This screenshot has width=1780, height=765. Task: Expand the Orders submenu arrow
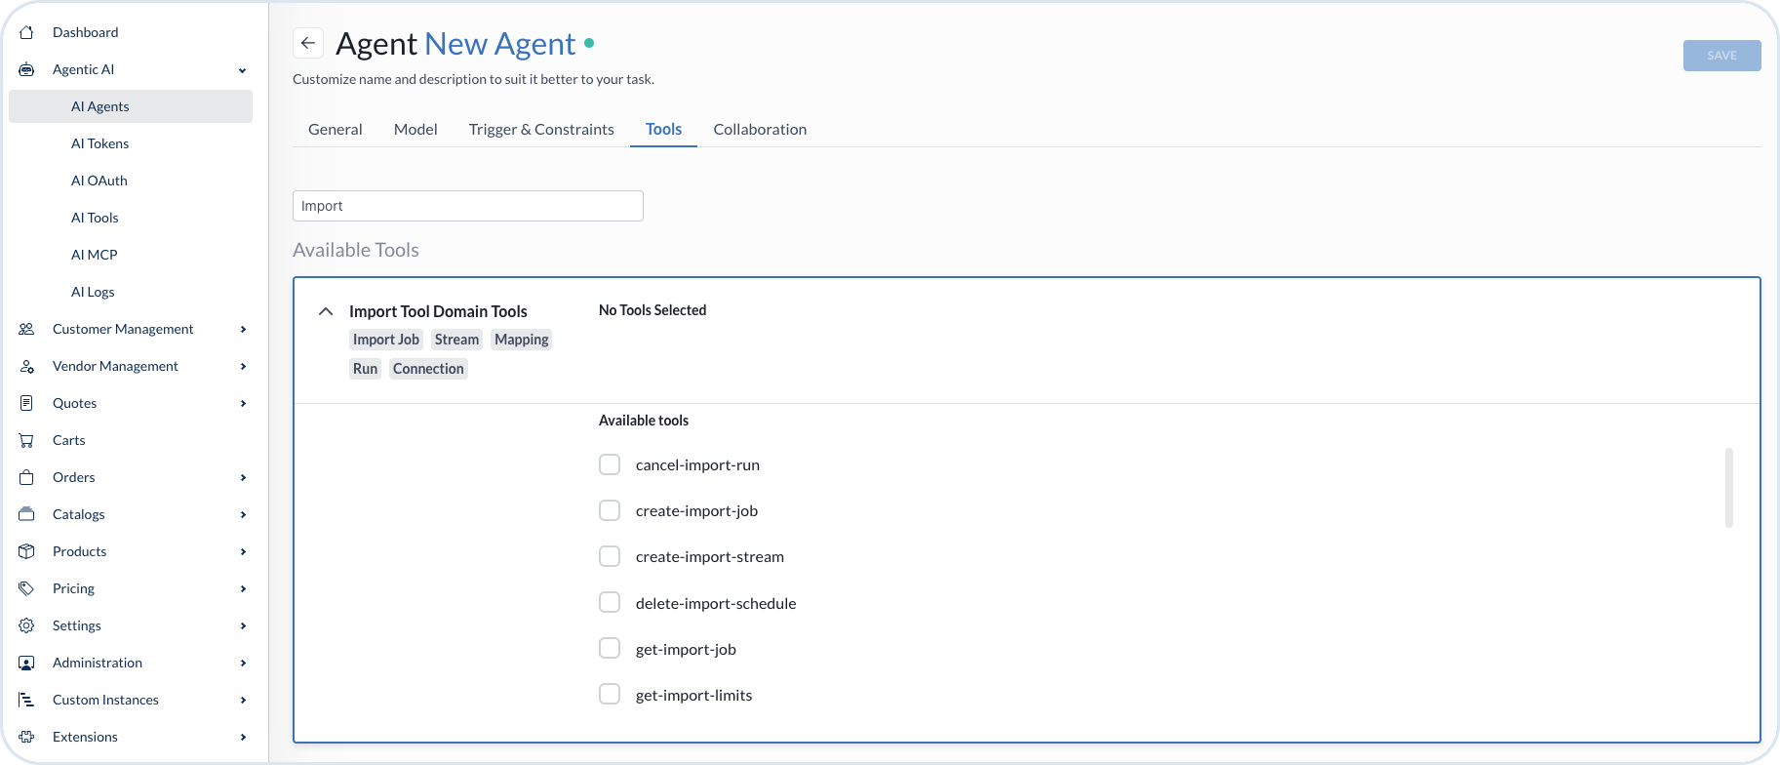[243, 478]
